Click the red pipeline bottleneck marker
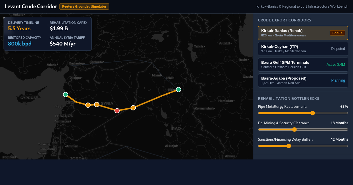 click(x=117, y=111)
